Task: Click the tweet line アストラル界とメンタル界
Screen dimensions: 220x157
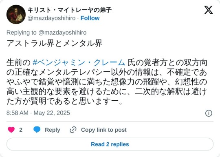Action: 55,43
